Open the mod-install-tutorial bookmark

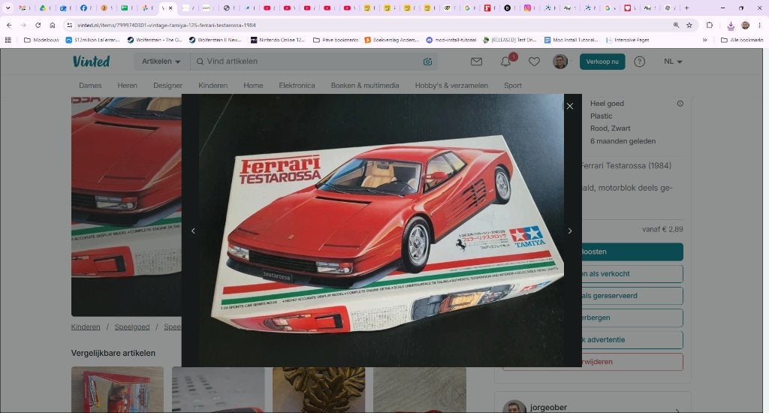point(451,40)
